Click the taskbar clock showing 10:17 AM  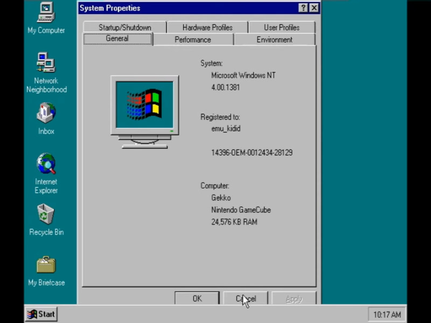(387, 314)
